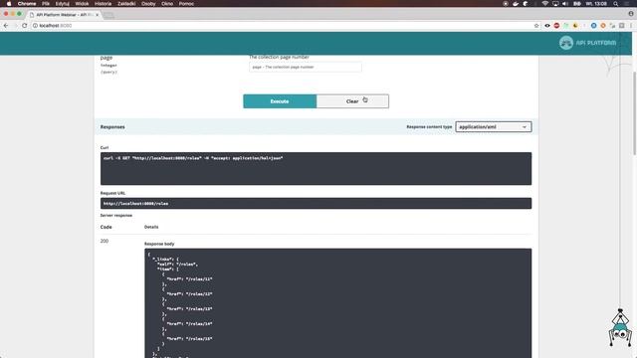Viewport: 637px width, 358px height.
Task: Click the Execute button
Action: 280,101
